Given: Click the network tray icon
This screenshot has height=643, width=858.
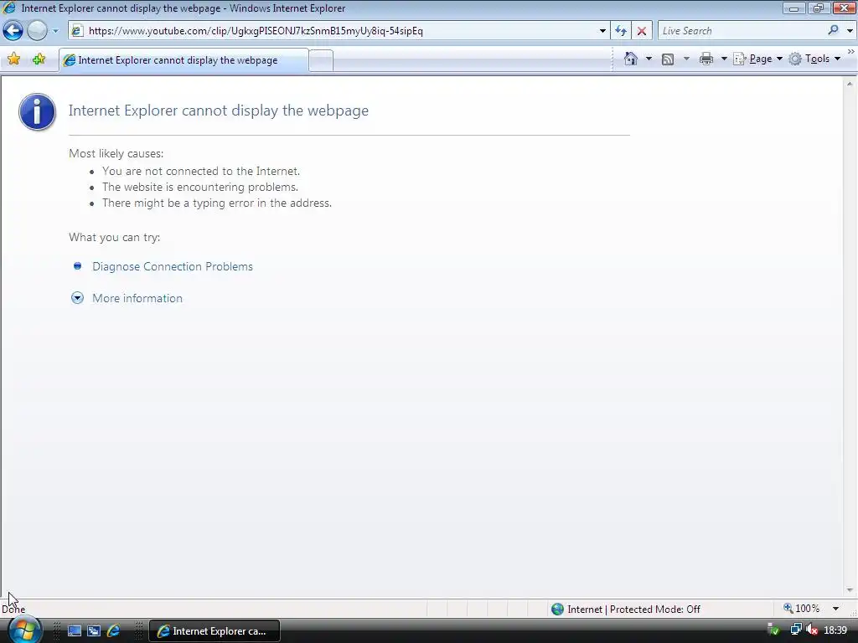Looking at the screenshot, I should [796, 630].
